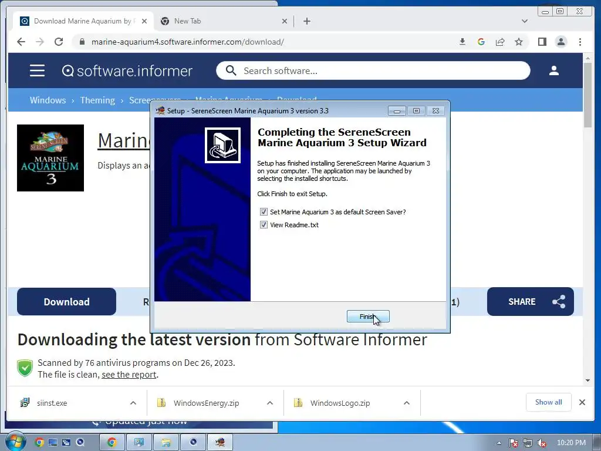
Task: Go back in Chrome
Action: coord(21,42)
